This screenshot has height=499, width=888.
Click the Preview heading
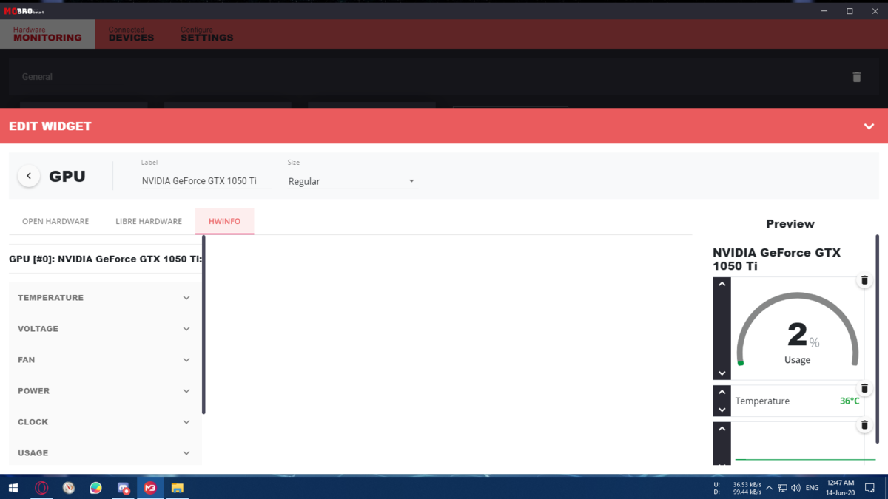(x=790, y=224)
